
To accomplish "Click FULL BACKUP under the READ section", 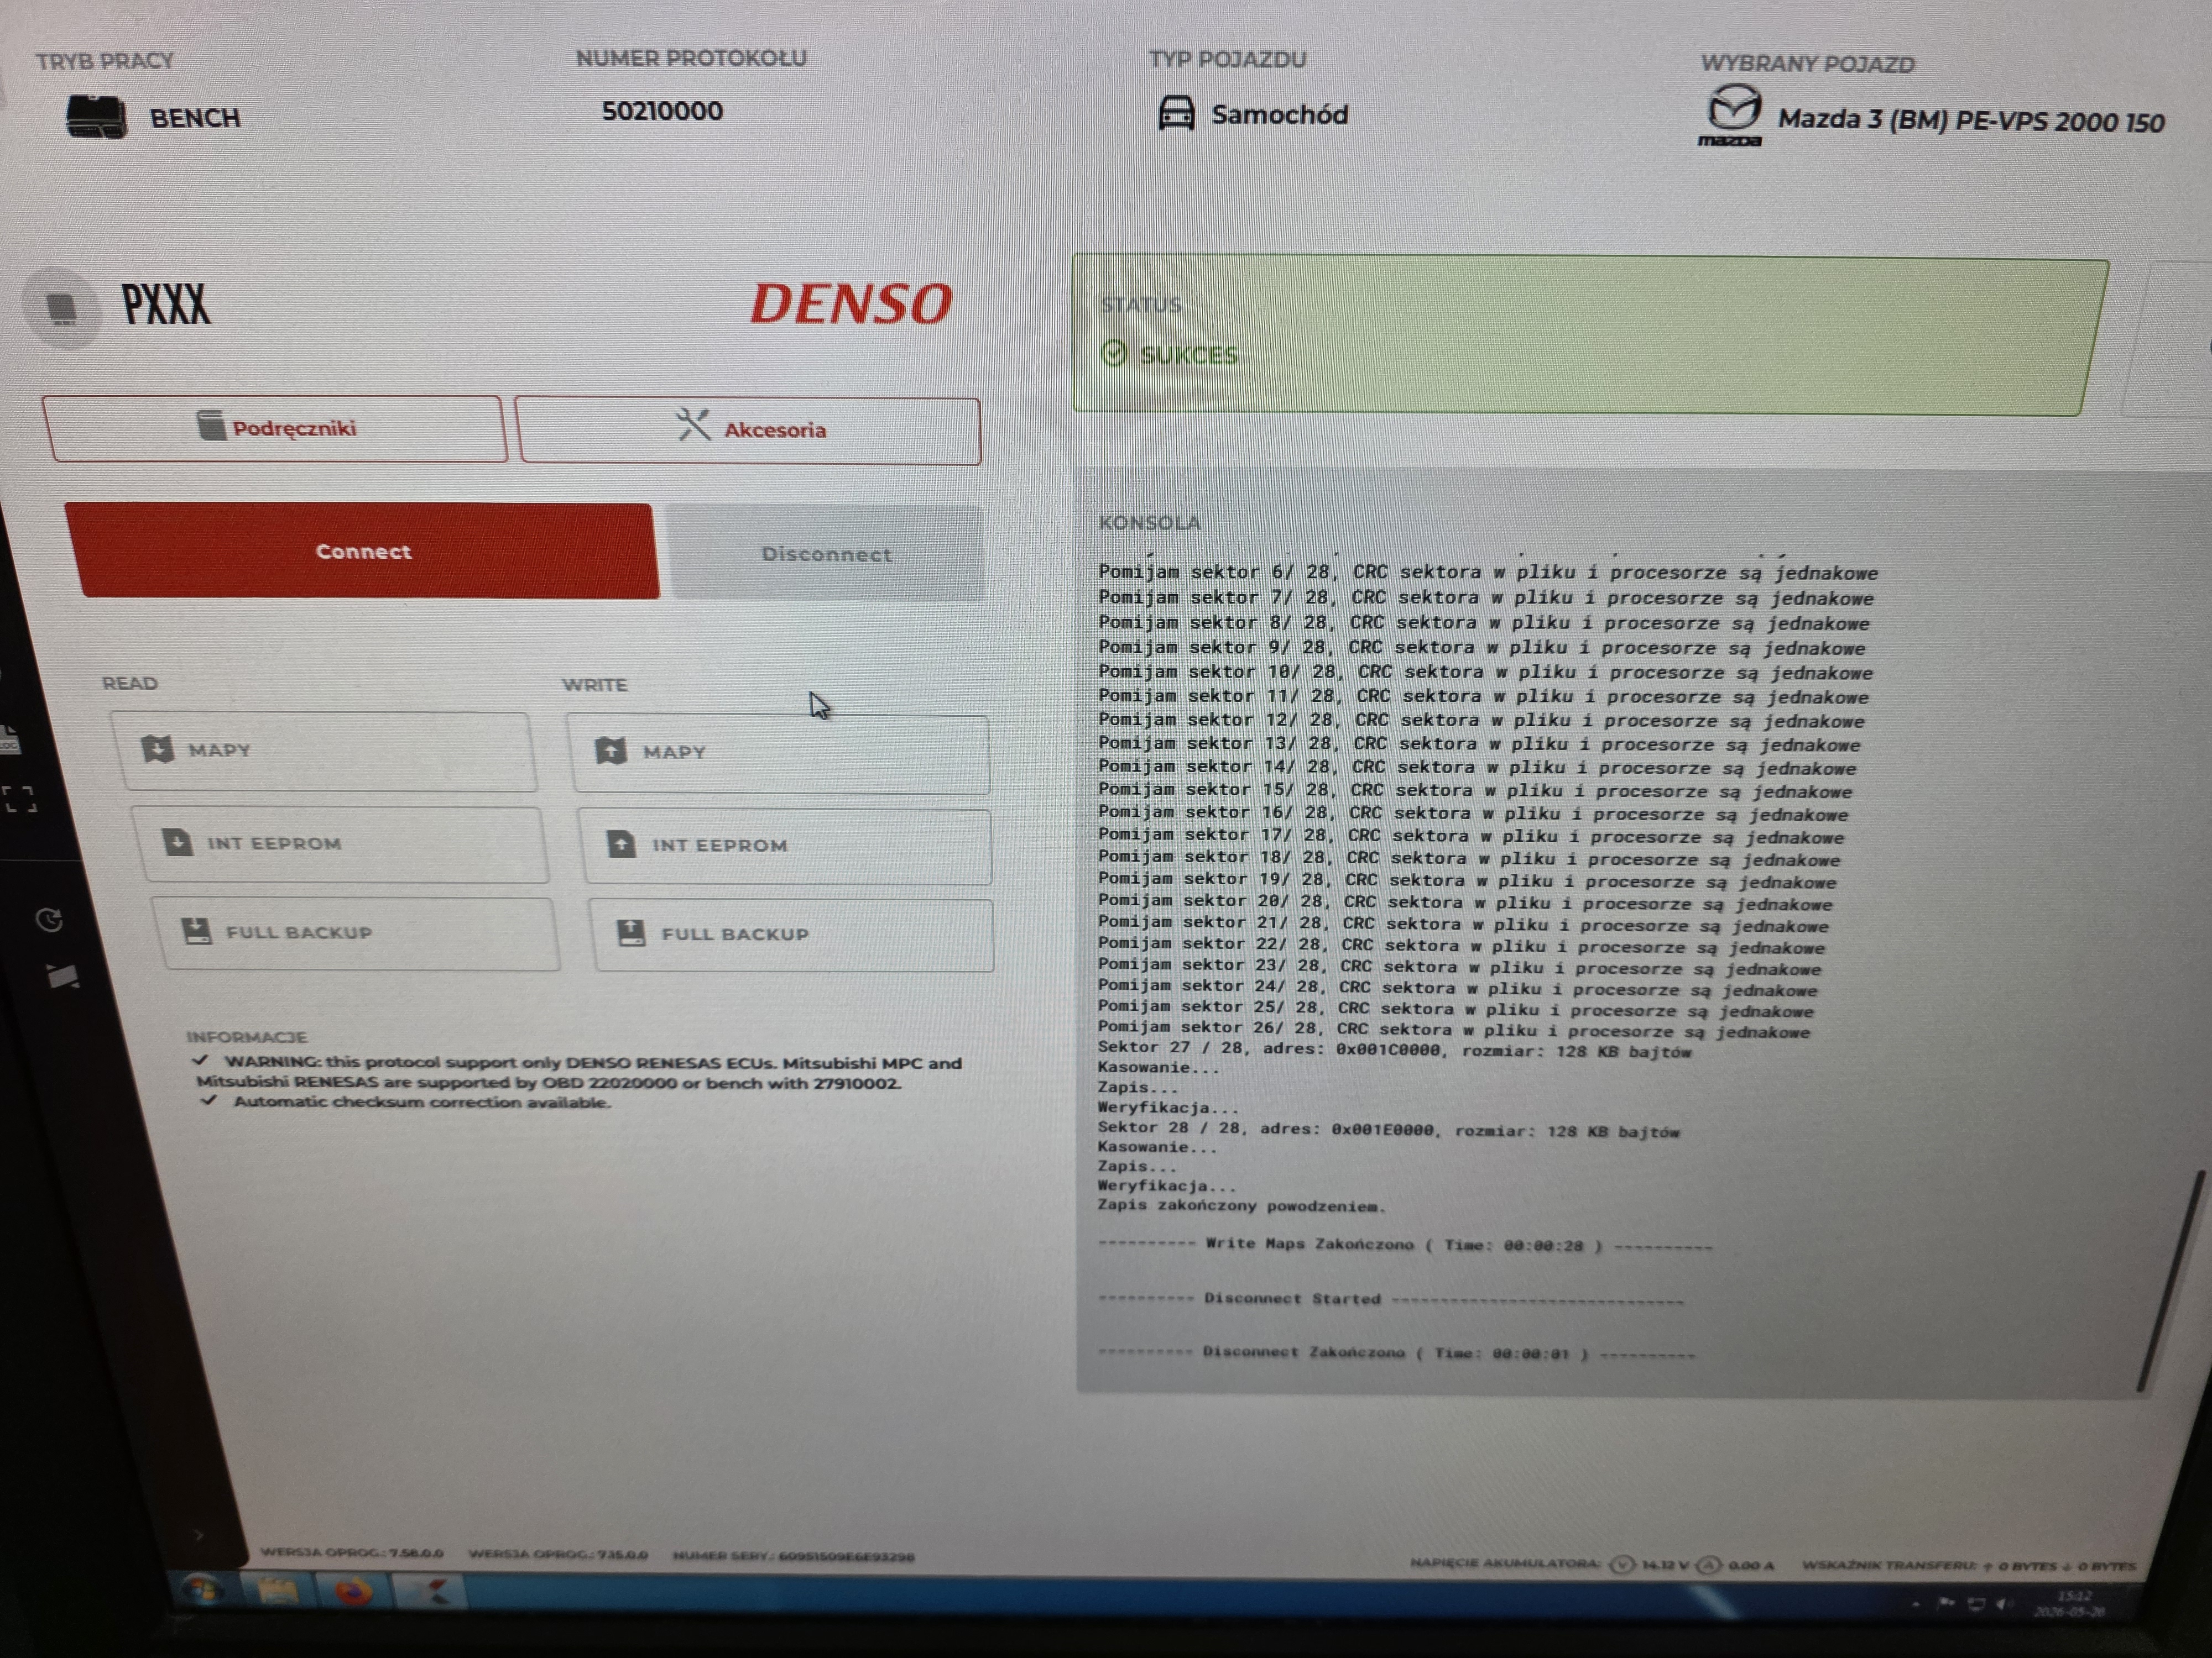I will point(355,932).
